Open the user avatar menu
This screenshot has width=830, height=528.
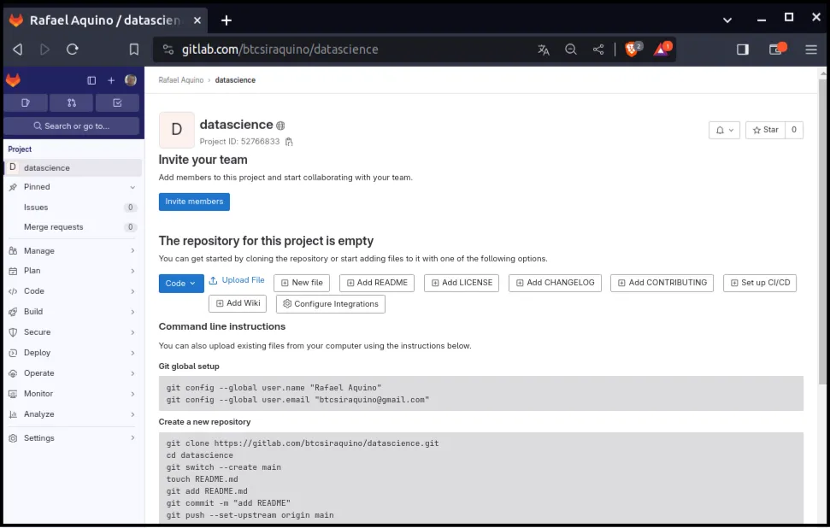[x=131, y=80]
